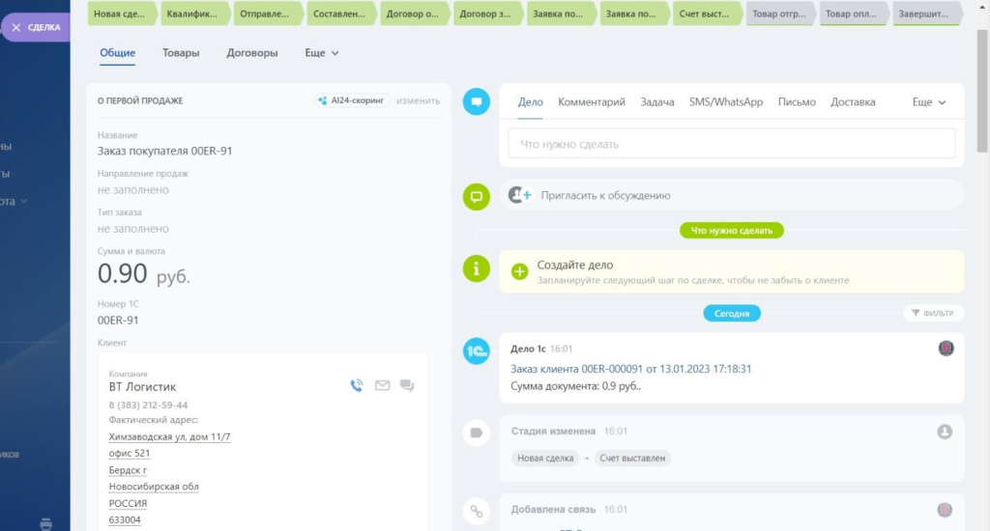Click the 1C timeline icon
This screenshot has height=531, width=990.
click(476, 350)
